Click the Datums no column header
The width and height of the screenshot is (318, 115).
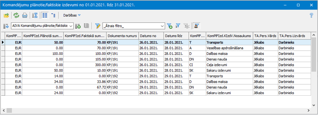coord(151,36)
